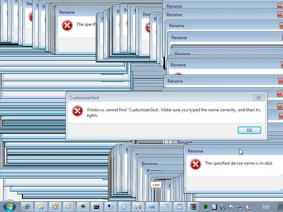Open the blue arrow taskbar icon
This screenshot has height=212, width=283.
point(152,207)
